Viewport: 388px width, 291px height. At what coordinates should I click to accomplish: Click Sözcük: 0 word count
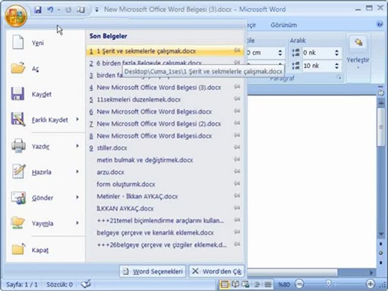[60, 285]
